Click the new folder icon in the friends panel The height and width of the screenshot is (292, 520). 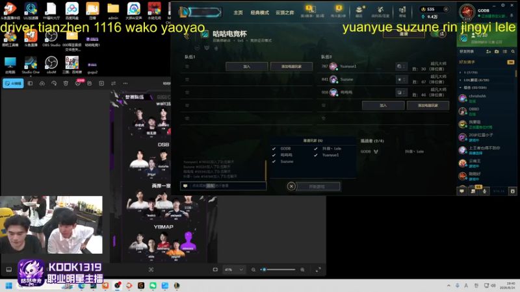coord(497,52)
